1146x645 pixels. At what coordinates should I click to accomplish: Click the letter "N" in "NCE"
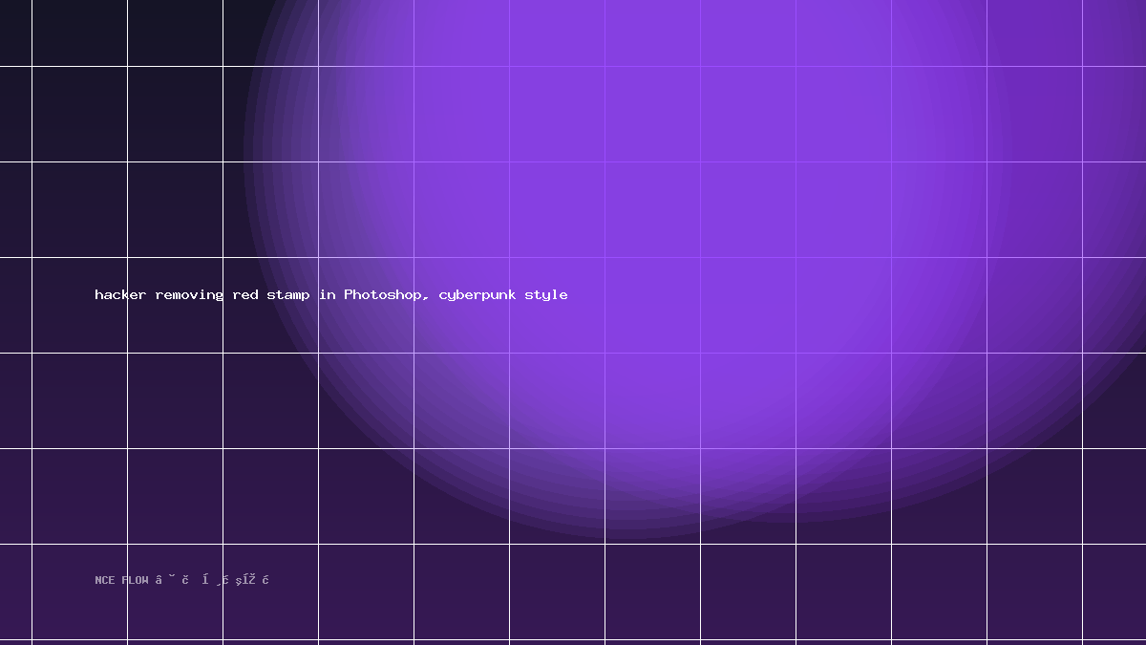click(98, 580)
